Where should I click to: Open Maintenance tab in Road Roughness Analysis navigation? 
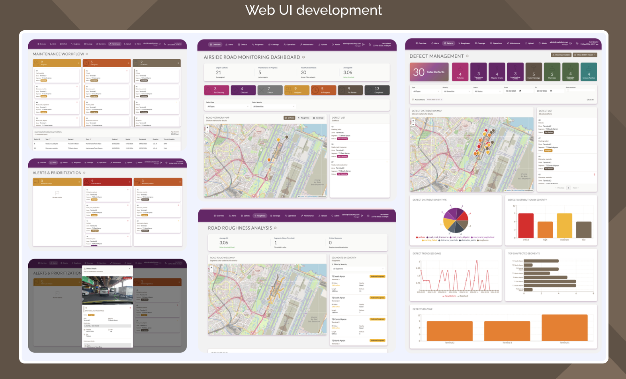click(x=307, y=216)
